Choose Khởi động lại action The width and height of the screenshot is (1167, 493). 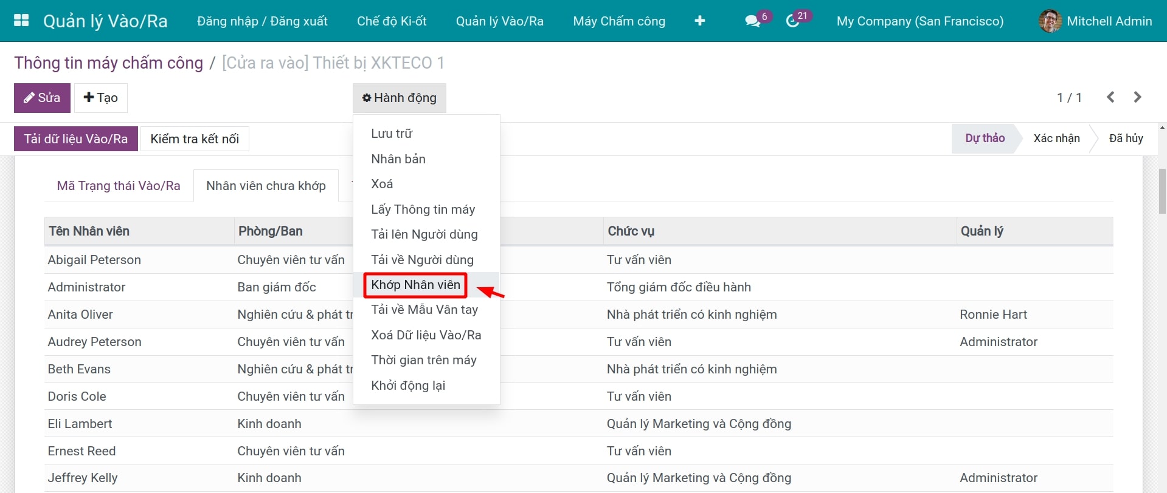[x=426, y=385]
